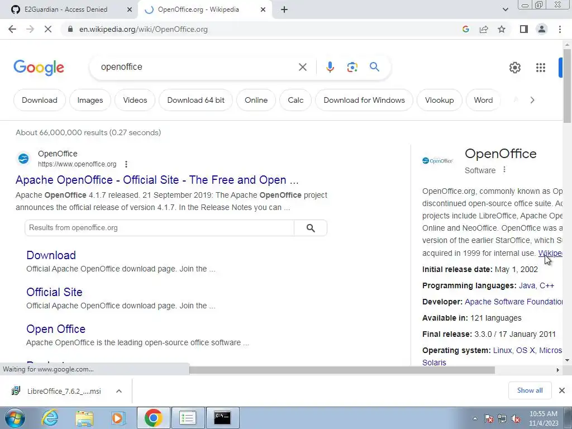Close the E2Guardian tab
Image resolution: width=572 pixels, height=429 pixels.
(129, 9)
